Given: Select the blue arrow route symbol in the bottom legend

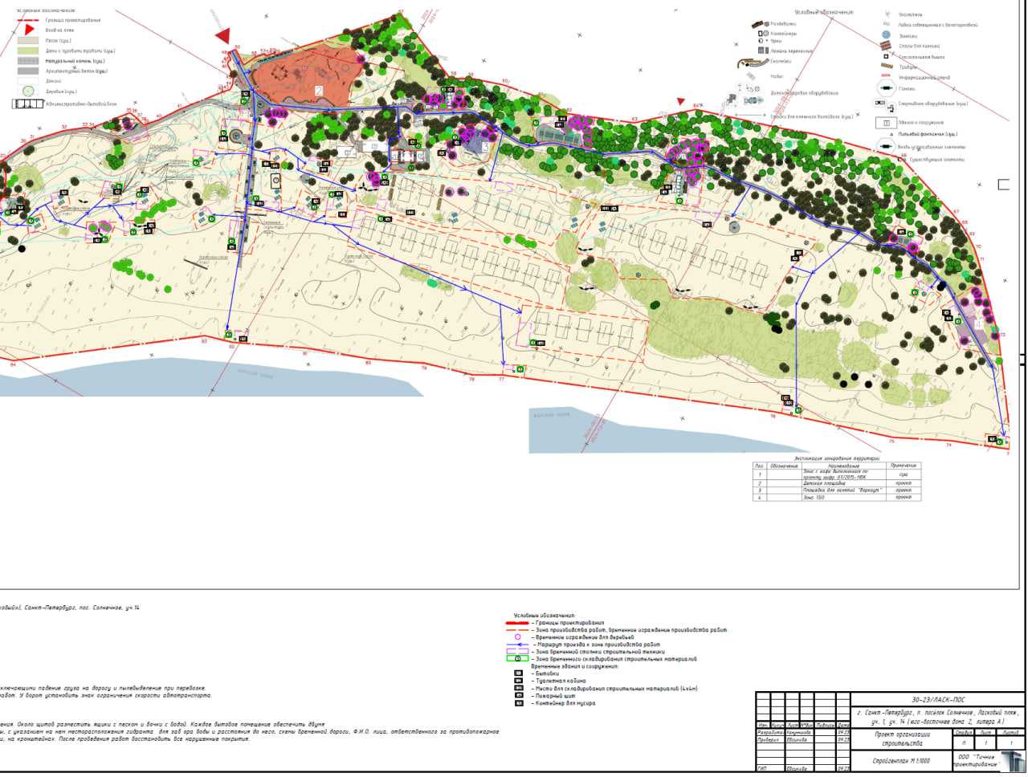Looking at the screenshot, I should (x=518, y=645).
